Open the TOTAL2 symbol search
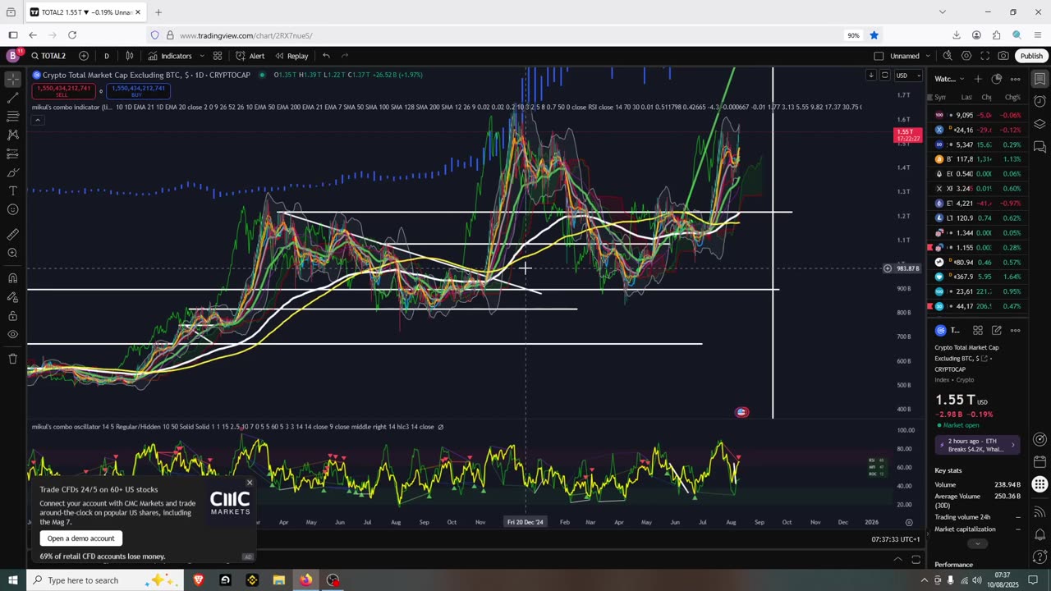Viewport: 1051px width, 591px height. point(48,56)
